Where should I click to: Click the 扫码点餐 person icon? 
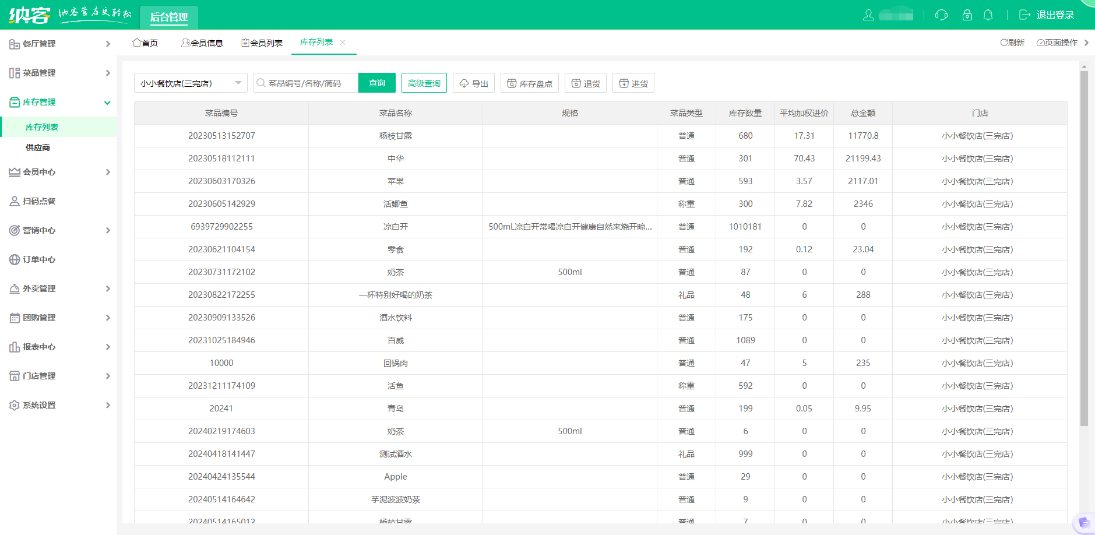tap(15, 201)
